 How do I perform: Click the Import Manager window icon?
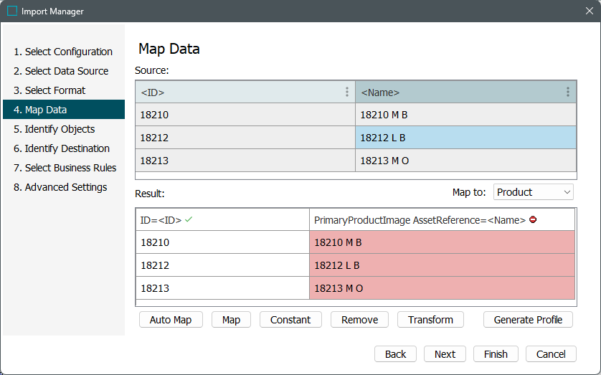click(x=12, y=11)
